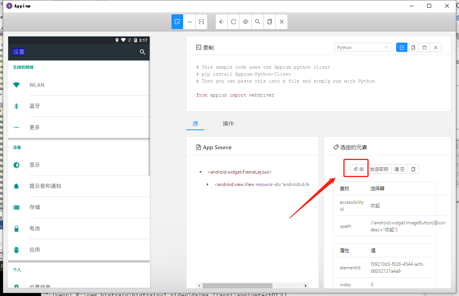Select 电池 battery entry
Viewport: 459px width, 296px height.
(x=79, y=229)
